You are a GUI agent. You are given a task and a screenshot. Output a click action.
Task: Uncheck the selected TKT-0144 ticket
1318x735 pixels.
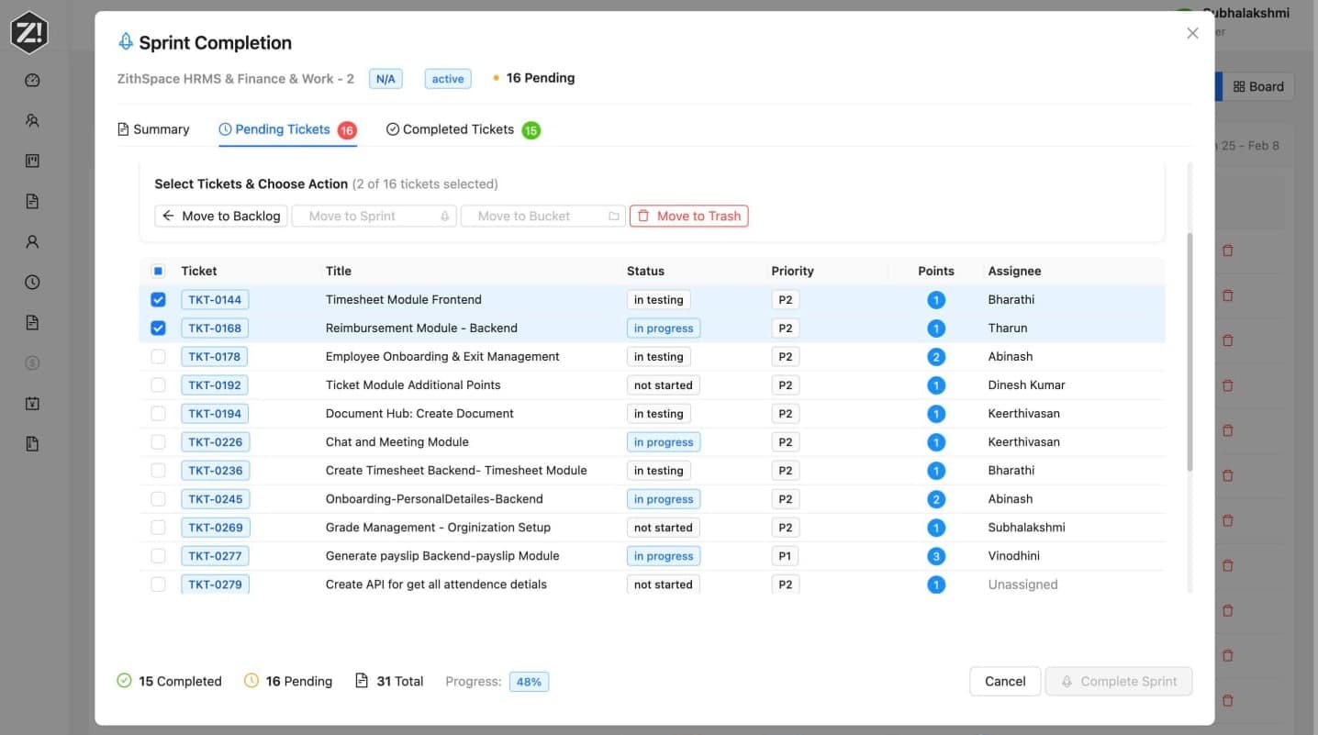pos(158,299)
